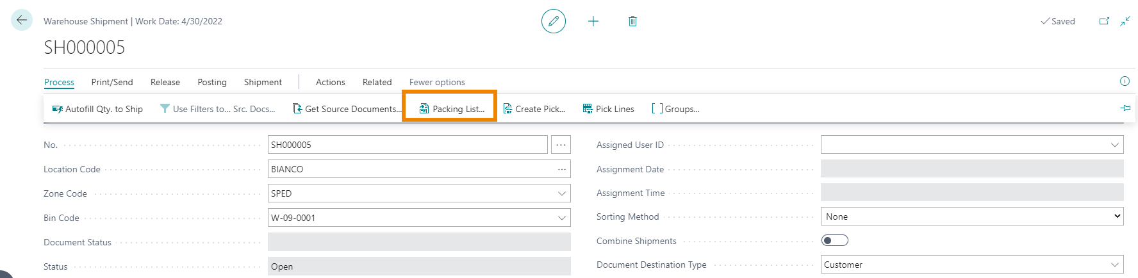
Task: Click Create Pick button
Action: click(534, 109)
